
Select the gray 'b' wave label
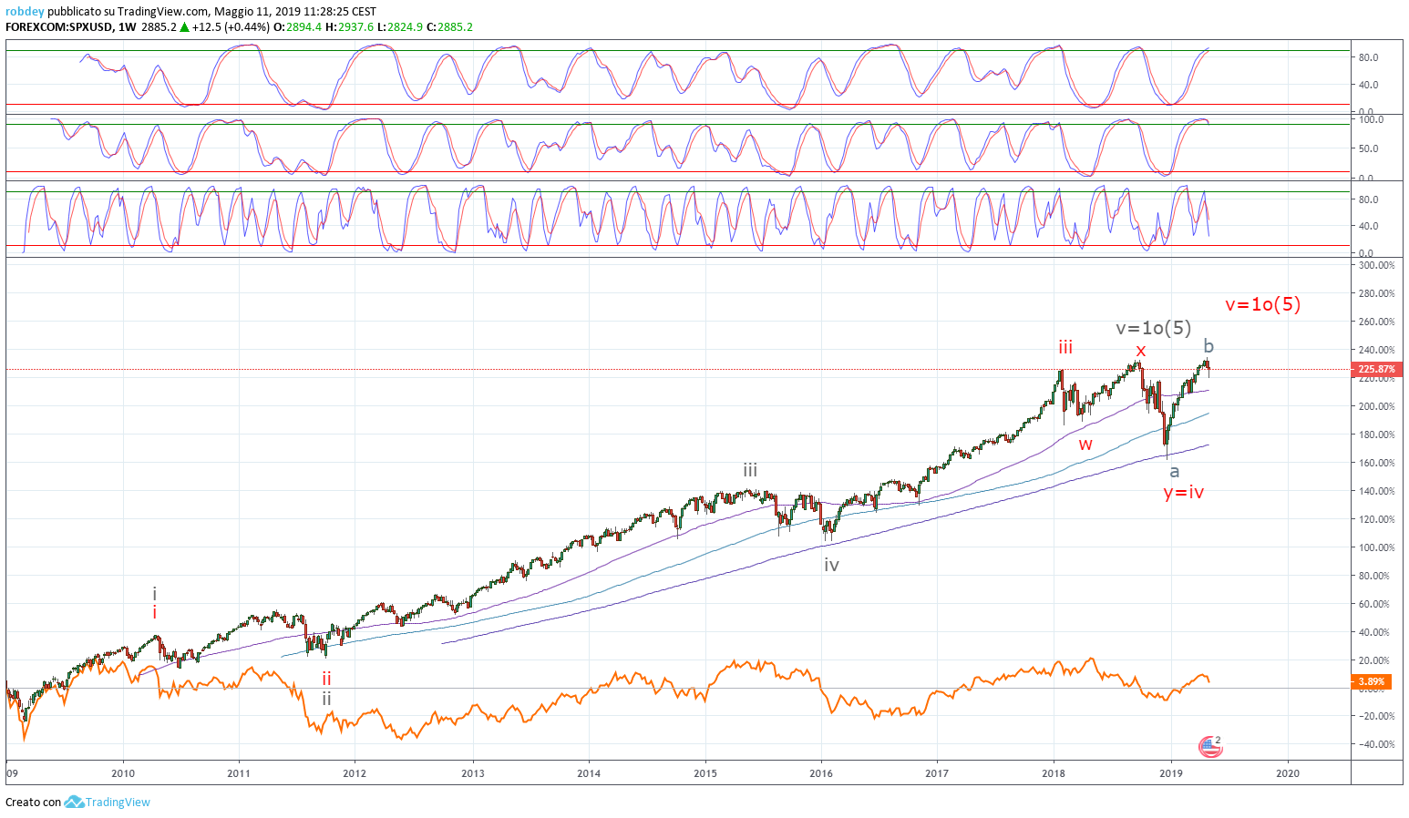(x=1208, y=346)
